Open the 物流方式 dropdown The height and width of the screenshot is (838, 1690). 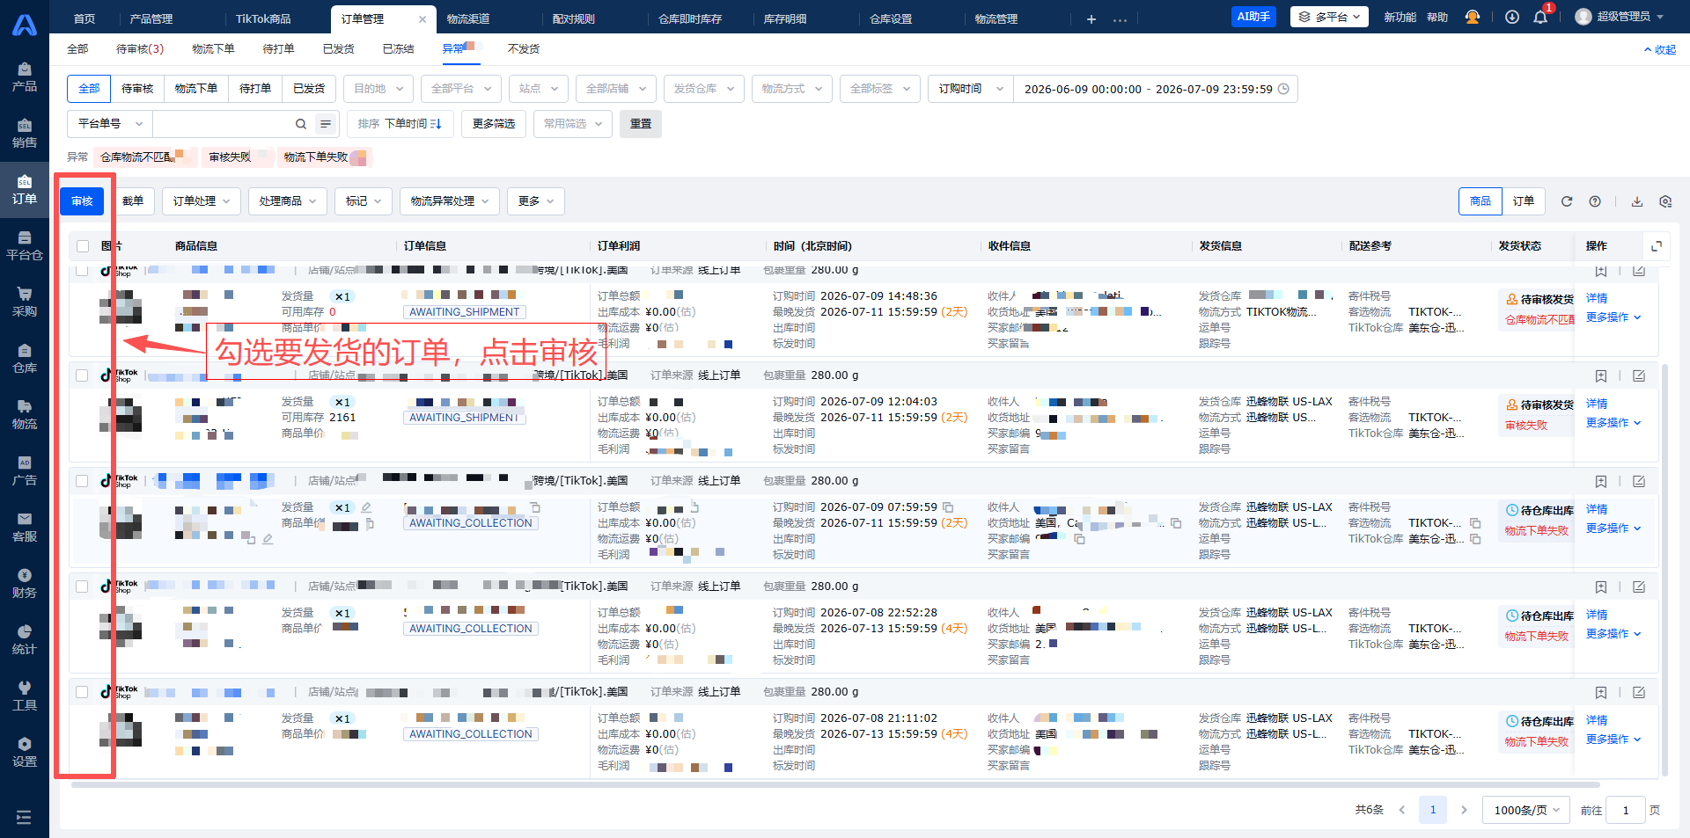(792, 89)
